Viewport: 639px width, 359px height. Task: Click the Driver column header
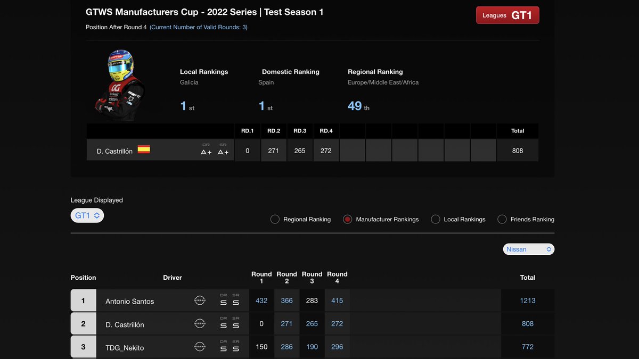(173, 278)
